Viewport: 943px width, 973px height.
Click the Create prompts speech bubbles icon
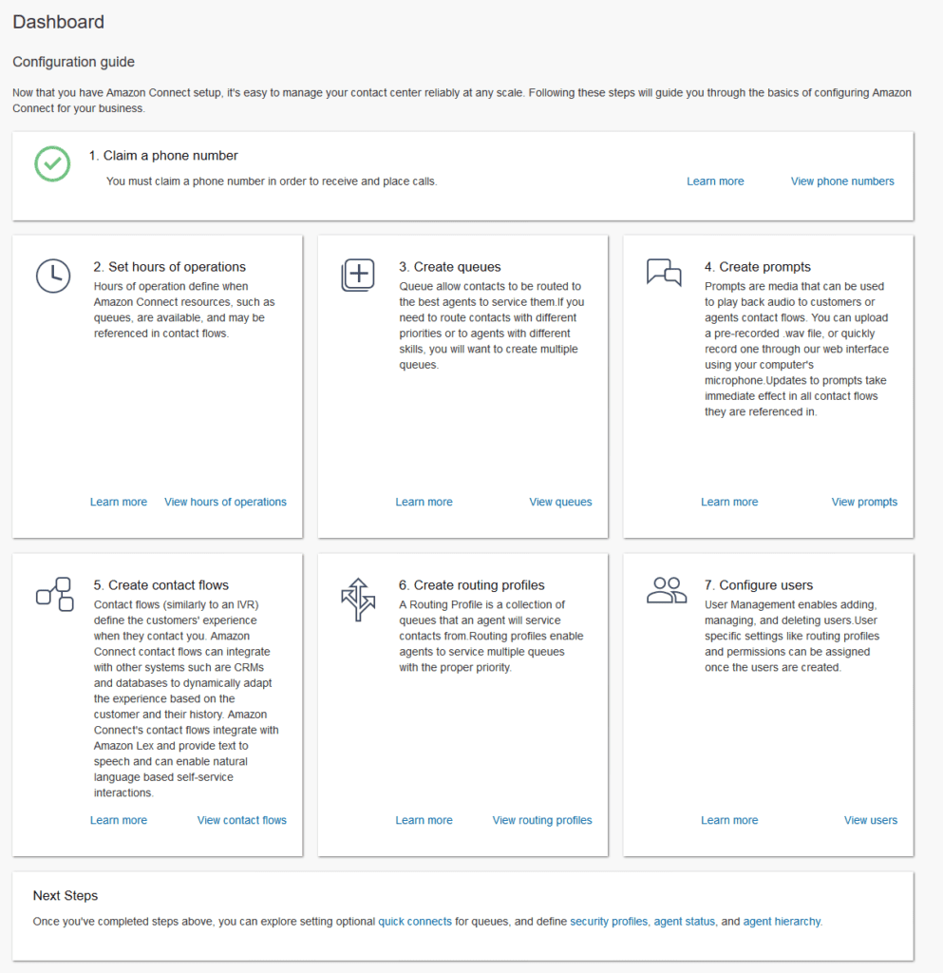(x=664, y=273)
